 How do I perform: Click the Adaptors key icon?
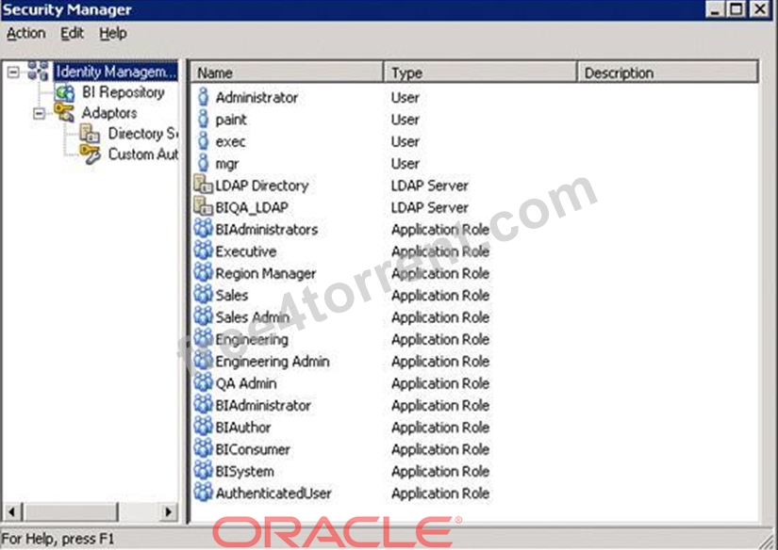click(x=64, y=112)
